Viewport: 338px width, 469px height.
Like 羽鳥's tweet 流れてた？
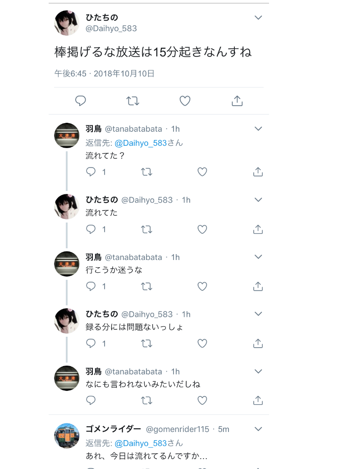[202, 172]
